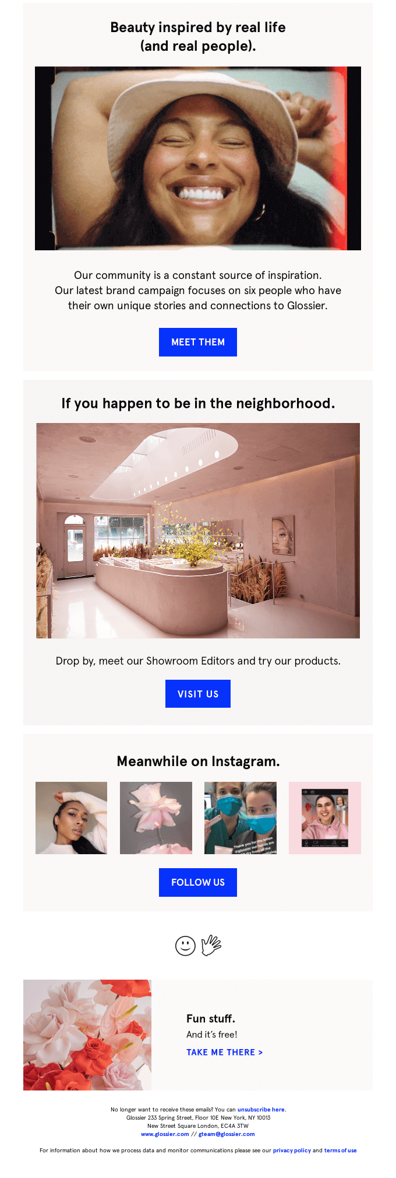Click the MEET THEM button

pos(198,342)
